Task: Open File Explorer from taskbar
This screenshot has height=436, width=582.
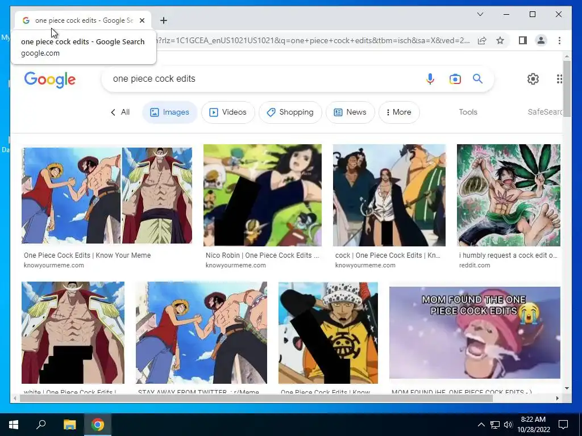Action: click(x=69, y=425)
